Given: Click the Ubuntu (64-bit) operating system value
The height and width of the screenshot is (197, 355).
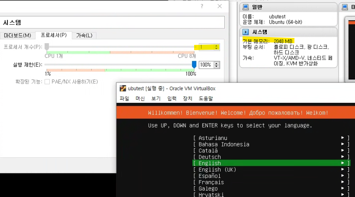Looking at the screenshot, I should pos(285,22).
